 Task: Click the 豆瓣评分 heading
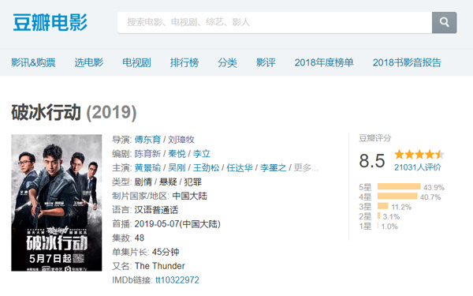click(x=375, y=138)
